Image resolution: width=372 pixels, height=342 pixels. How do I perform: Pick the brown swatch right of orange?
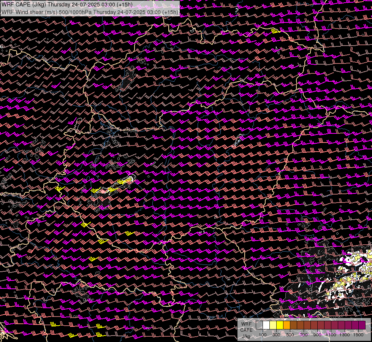293,325
